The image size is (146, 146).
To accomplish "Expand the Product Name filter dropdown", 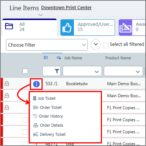I will 123,71.
